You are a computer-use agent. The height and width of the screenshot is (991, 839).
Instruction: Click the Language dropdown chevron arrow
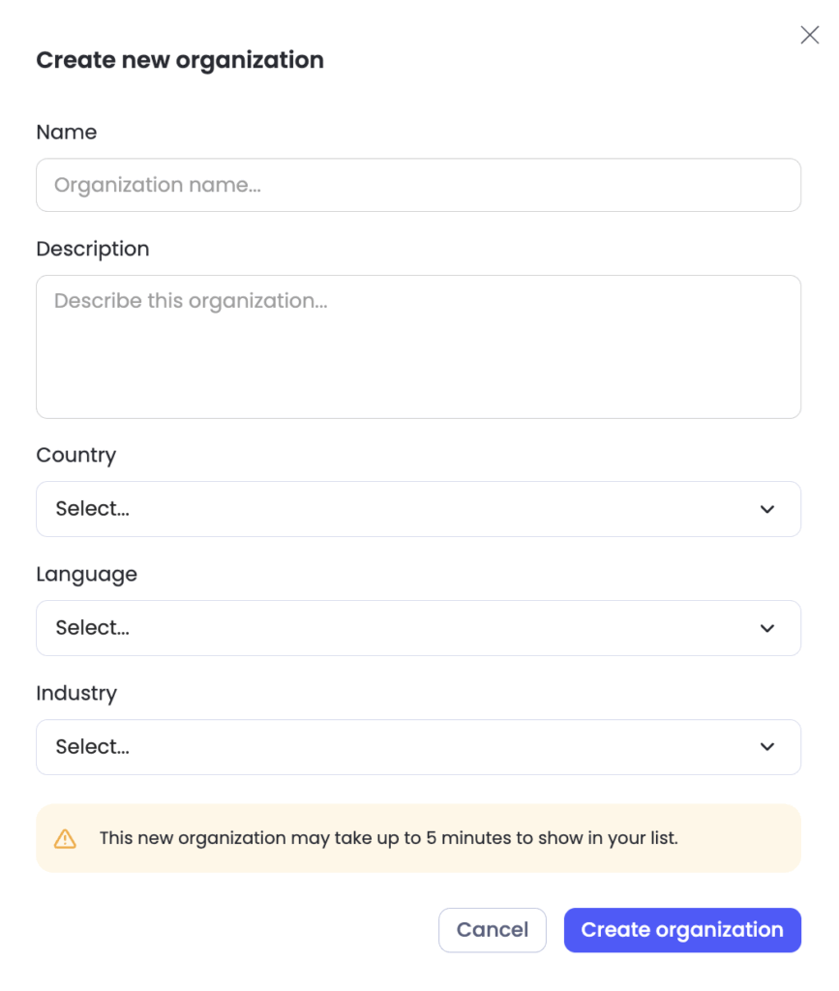pyautogui.click(x=767, y=628)
